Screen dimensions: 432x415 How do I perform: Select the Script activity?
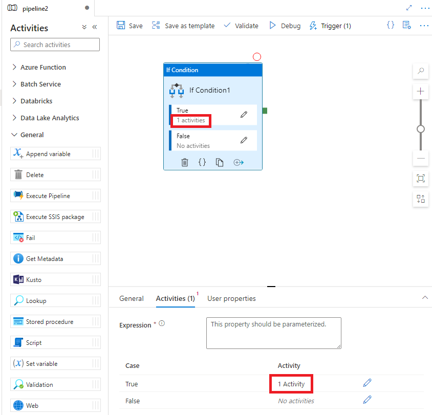[55, 342]
